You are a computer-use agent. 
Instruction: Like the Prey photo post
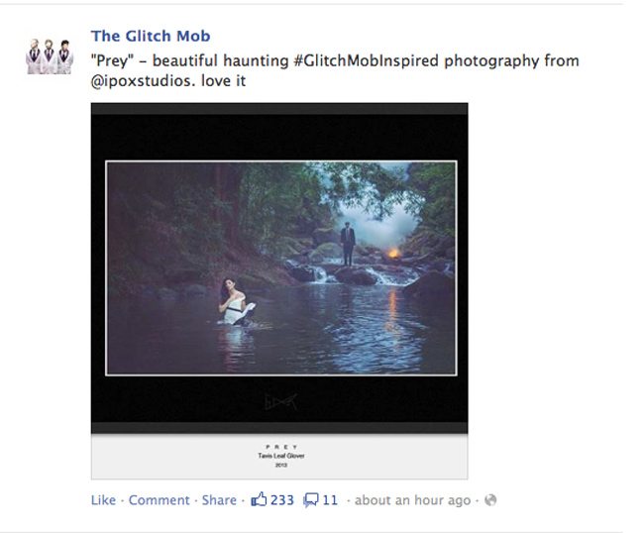[x=103, y=500]
